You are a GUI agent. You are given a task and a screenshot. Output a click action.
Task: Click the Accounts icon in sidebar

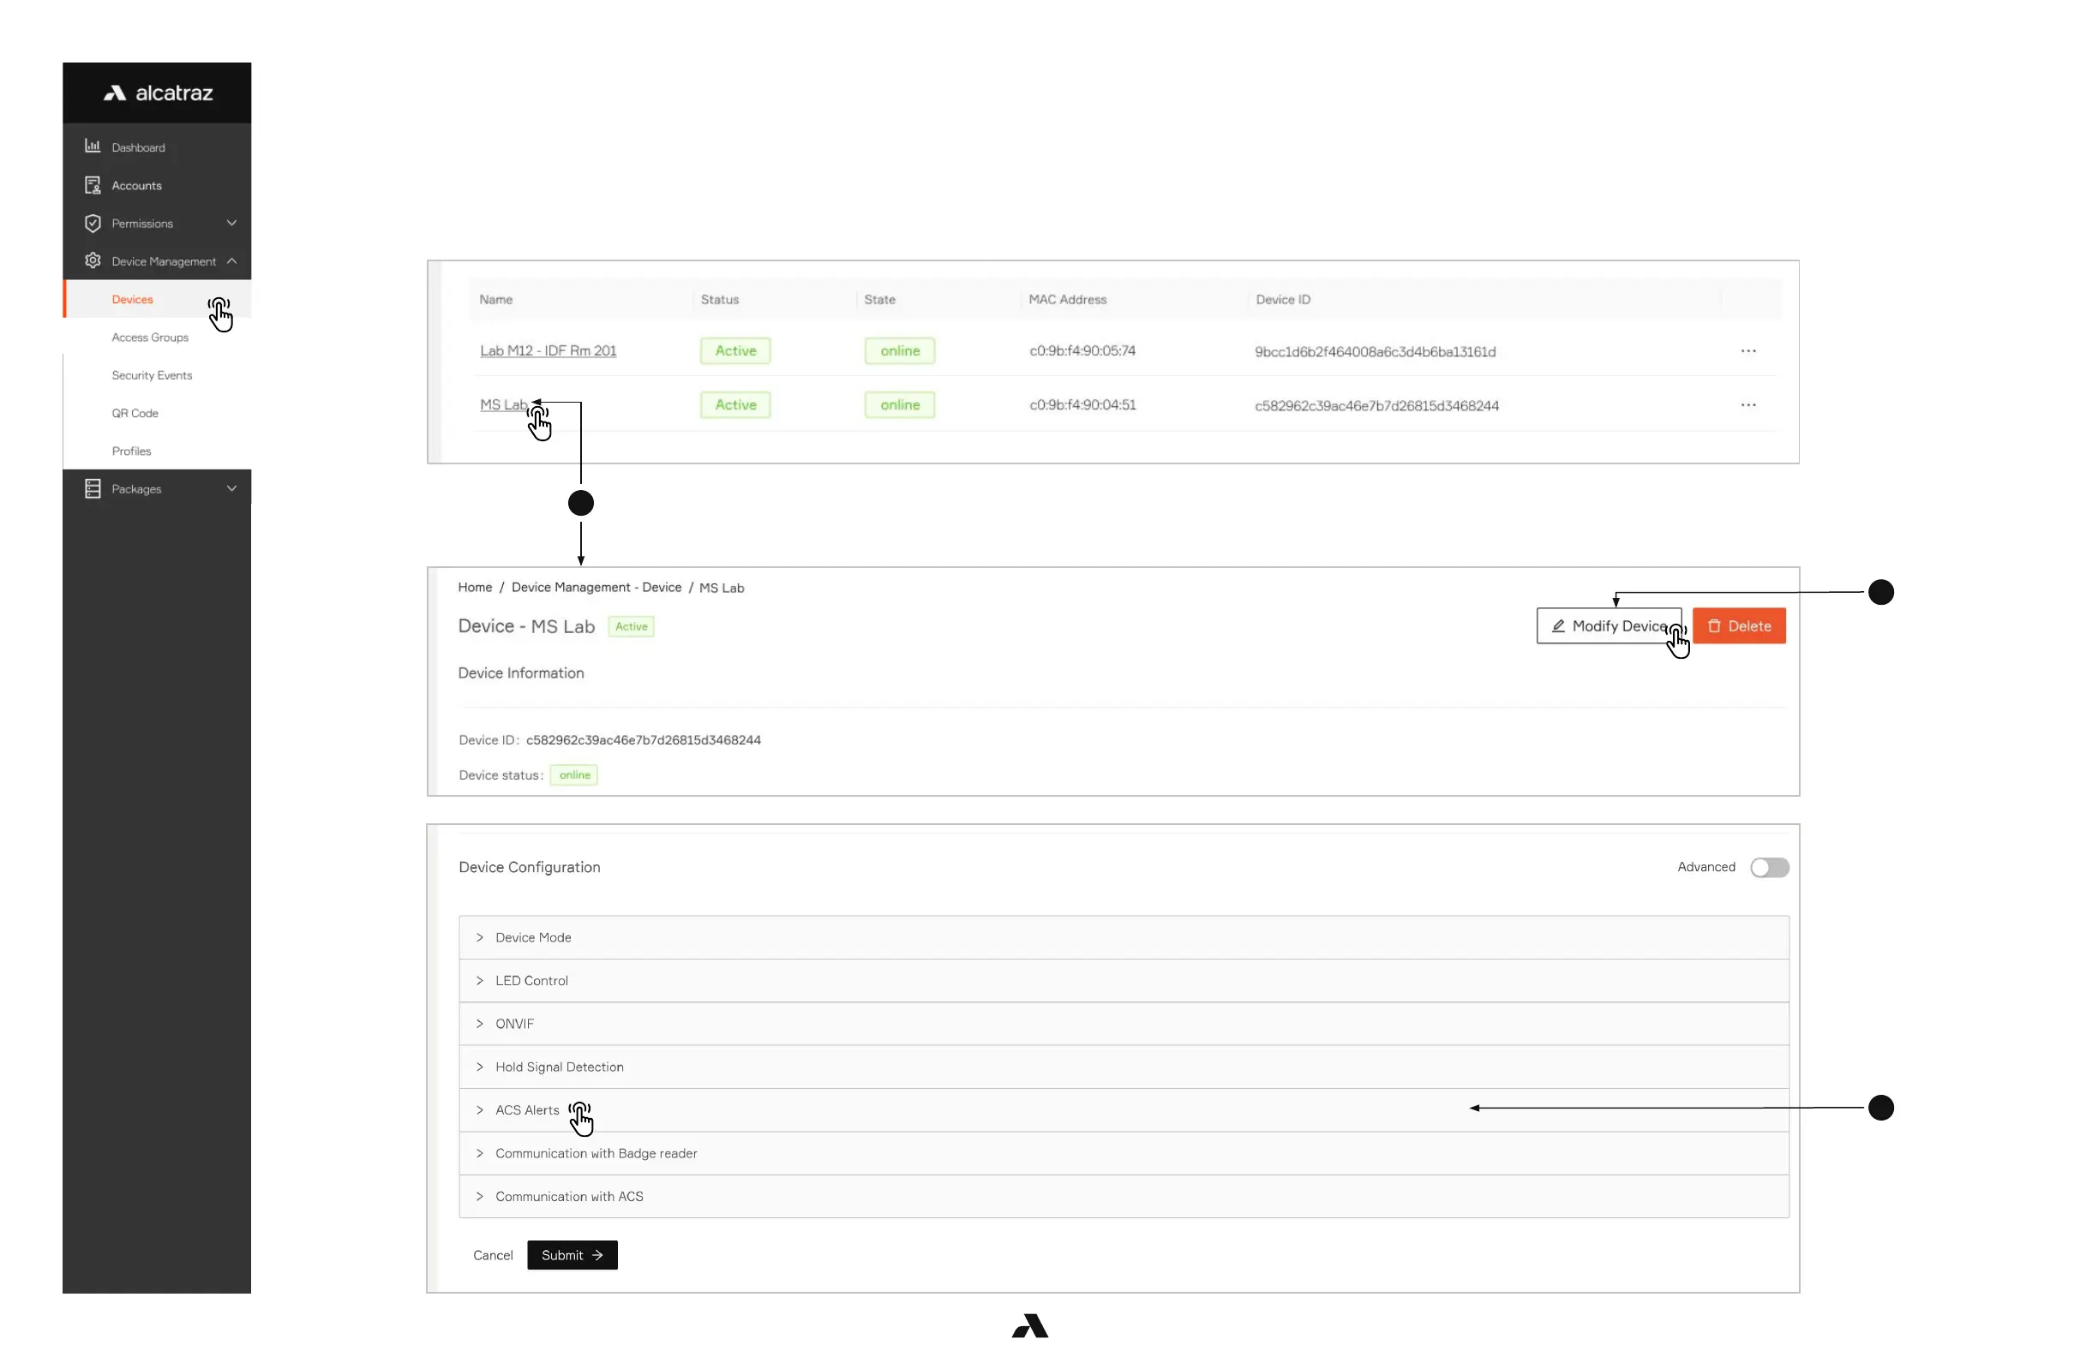93,185
